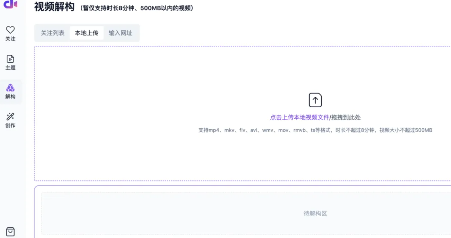Image resolution: width=451 pixels, height=238 pixels.
Task: Click the 主题 label in sidebar
Action: click(x=10, y=68)
